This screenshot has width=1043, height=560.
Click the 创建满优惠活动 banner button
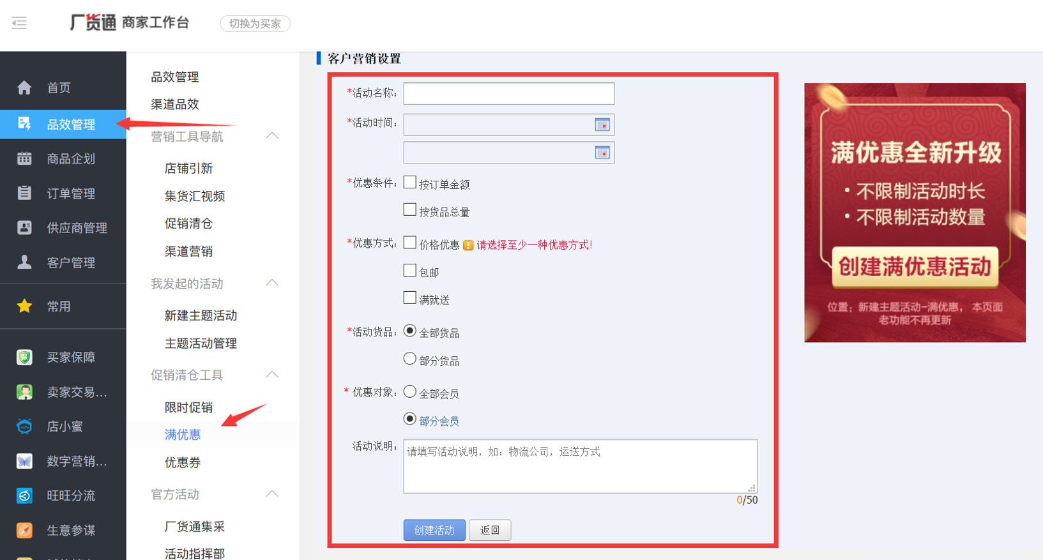[915, 266]
